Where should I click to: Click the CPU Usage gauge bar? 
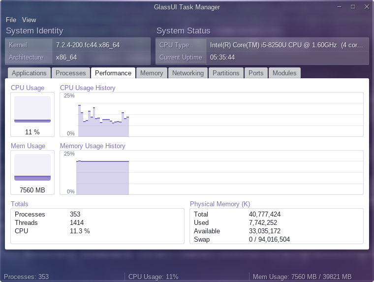[x=32, y=109]
